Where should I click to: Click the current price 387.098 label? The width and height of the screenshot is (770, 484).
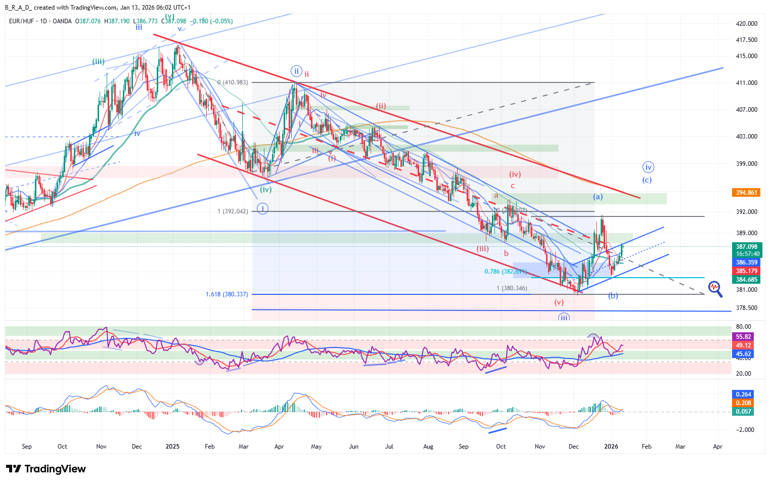(x=746, y=247)
